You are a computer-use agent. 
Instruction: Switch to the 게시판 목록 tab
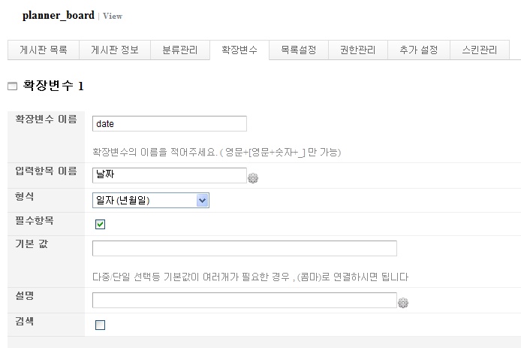click(x=44, y=50)
